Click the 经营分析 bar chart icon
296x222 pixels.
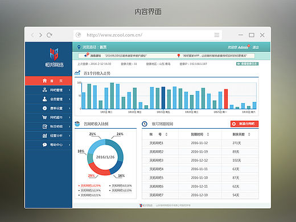point(44,135)
